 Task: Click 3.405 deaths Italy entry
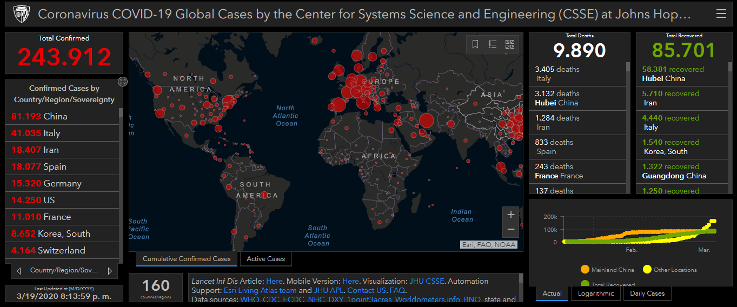pos(577,74)
